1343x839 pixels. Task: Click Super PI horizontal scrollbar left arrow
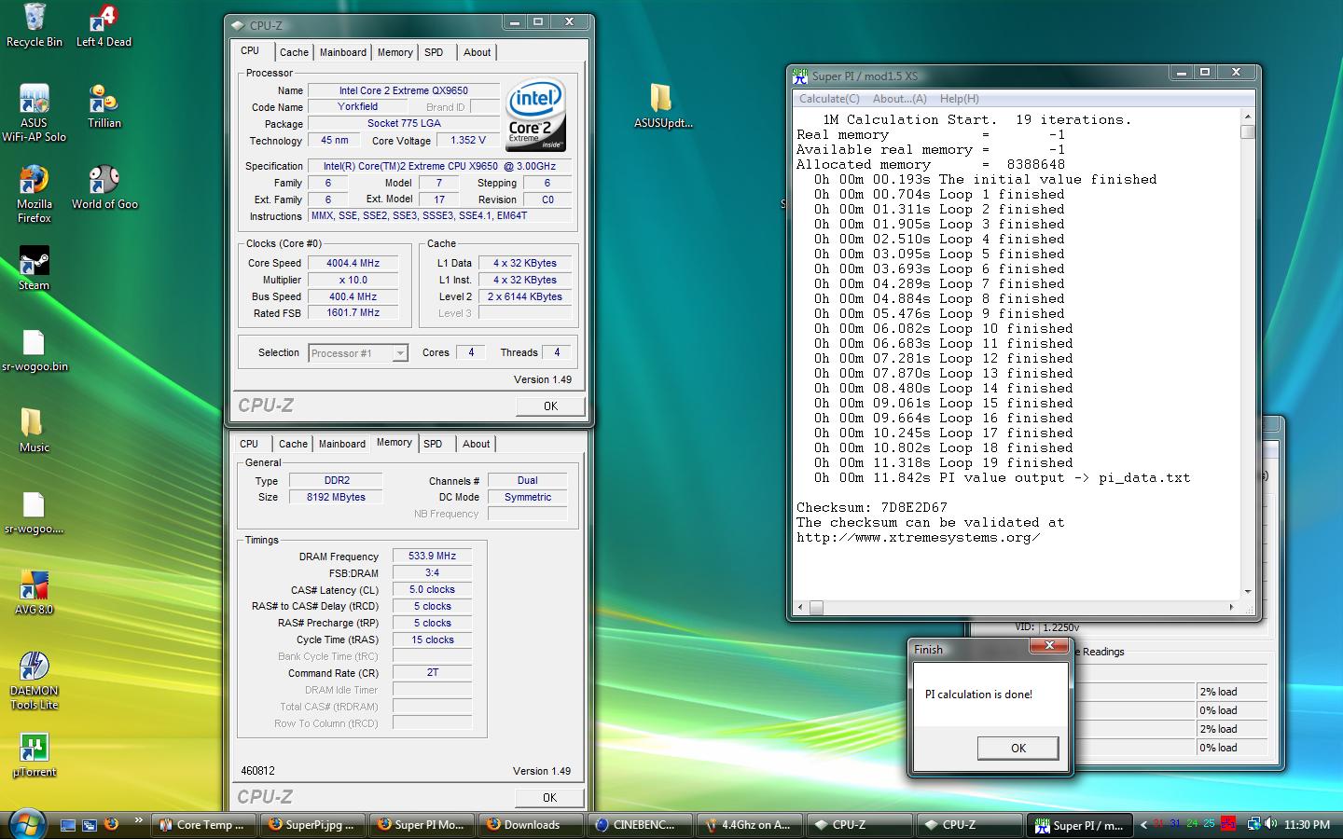(799, 608)
